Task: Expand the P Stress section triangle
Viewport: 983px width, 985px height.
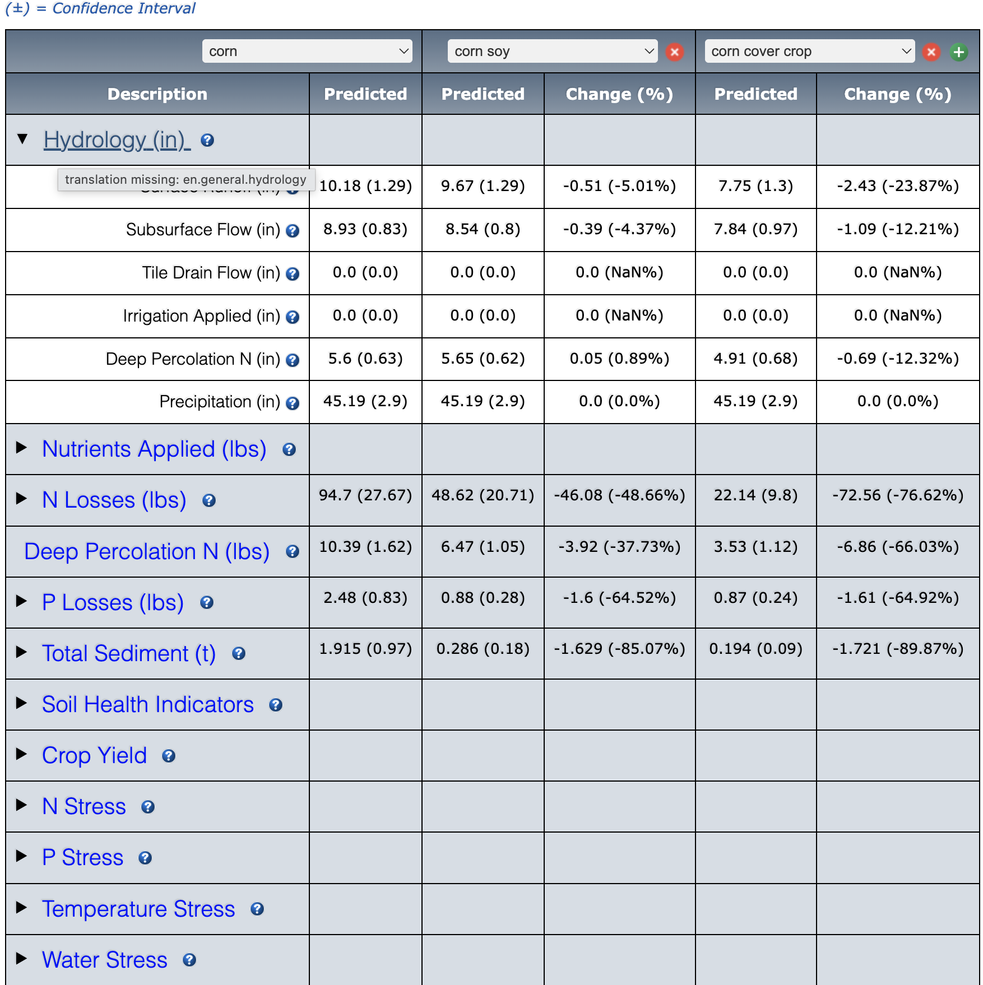Action: tap(21, 856)
